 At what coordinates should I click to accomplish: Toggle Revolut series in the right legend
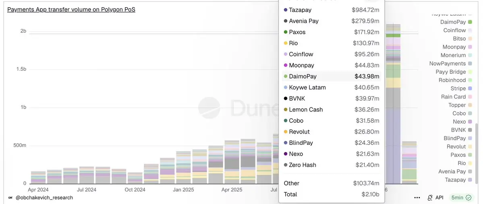click(x=459, y=147)
